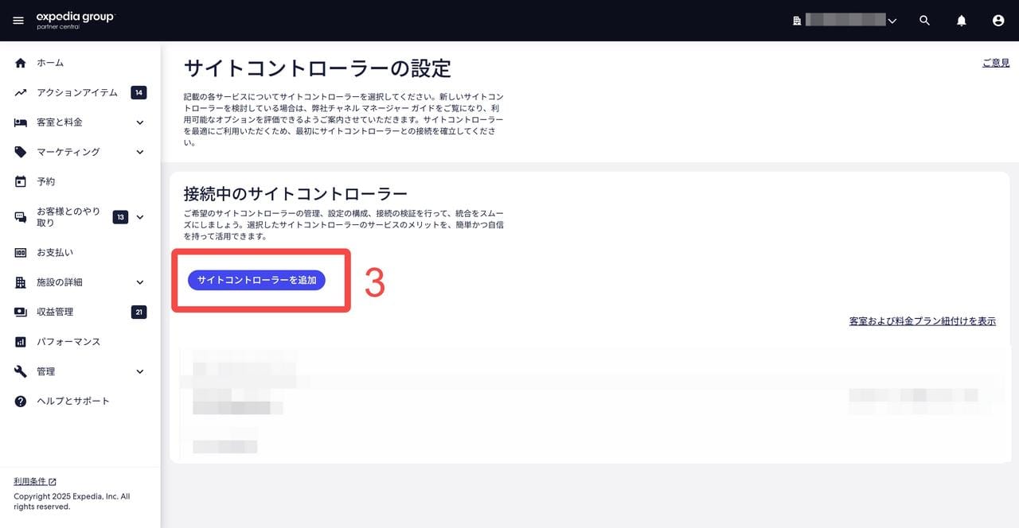Click the search magnifier icon
The height and width of the screenshot is (528, 1019).
924,21
